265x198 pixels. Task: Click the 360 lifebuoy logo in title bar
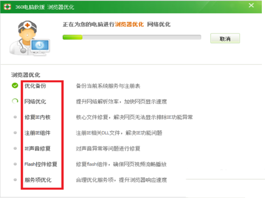[7, 7]
